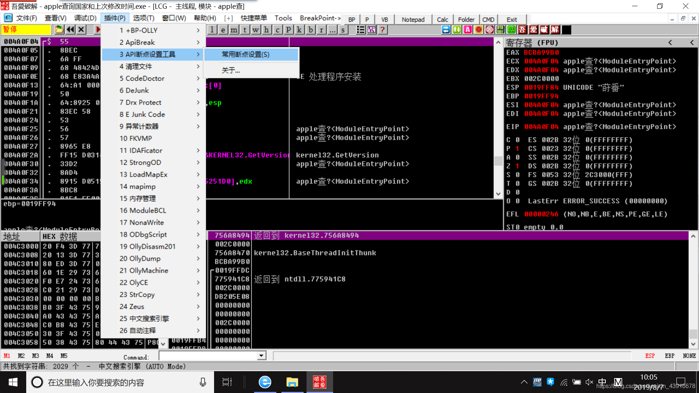This screenshot has width=699, height=393.
Task: Open the log window 'l' button
Action: click(x=212, y=30)
